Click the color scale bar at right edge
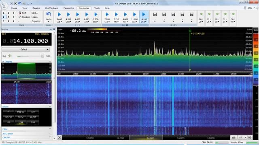 pos(256,59)
